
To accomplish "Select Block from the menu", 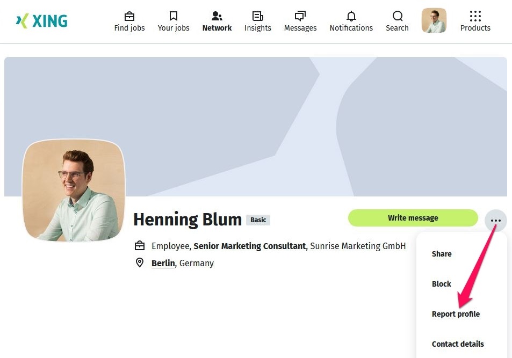I will 441,284.
